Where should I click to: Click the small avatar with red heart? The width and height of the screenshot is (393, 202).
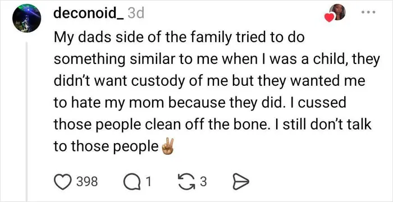click(337, 12)
